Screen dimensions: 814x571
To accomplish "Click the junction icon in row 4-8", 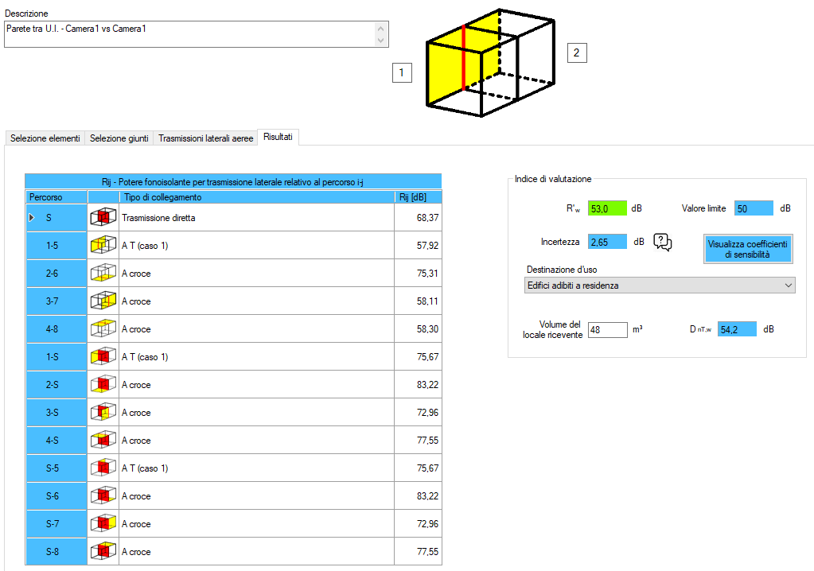I will click(103, 329).
